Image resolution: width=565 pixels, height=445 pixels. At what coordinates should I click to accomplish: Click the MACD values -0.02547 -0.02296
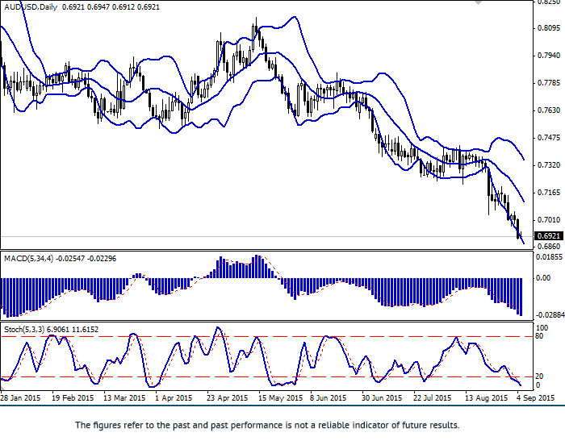tap(86, 259)
